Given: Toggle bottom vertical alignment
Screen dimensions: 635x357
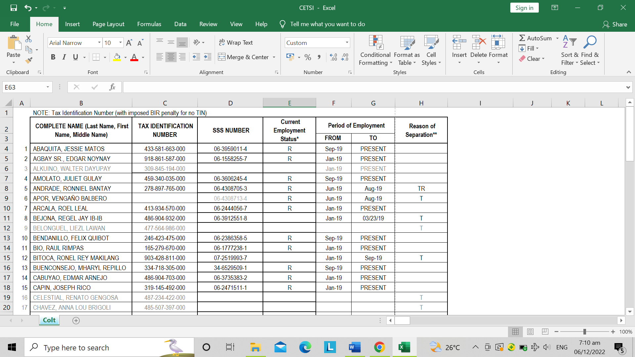Looking at the screenshot, I should (182, 42).
